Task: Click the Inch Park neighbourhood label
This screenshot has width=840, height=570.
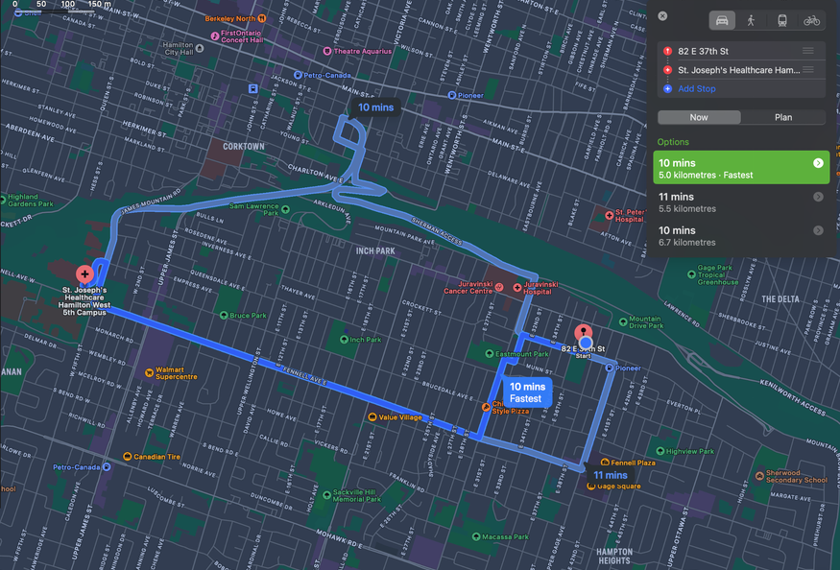Action: click(x=375, y=250)
